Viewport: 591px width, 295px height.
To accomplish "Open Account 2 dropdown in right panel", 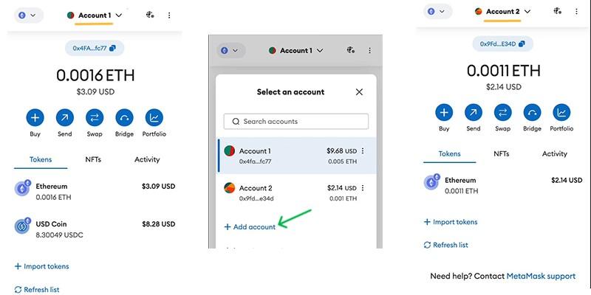I will pyautogui.click(x=502, y=12).
